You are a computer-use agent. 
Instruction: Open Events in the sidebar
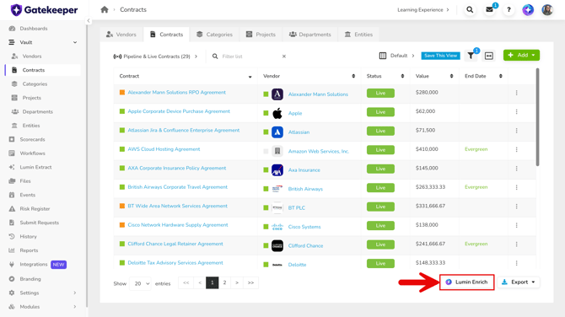tap(27, 195)
